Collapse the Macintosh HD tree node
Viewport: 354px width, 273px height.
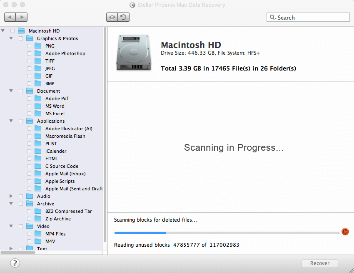pos(3,31)
